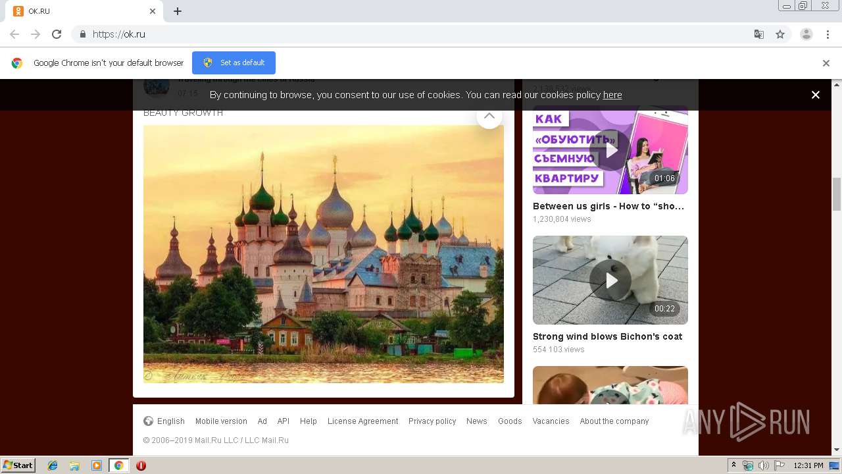
Task: Open Privacy policy link
Action: (432, 421)
